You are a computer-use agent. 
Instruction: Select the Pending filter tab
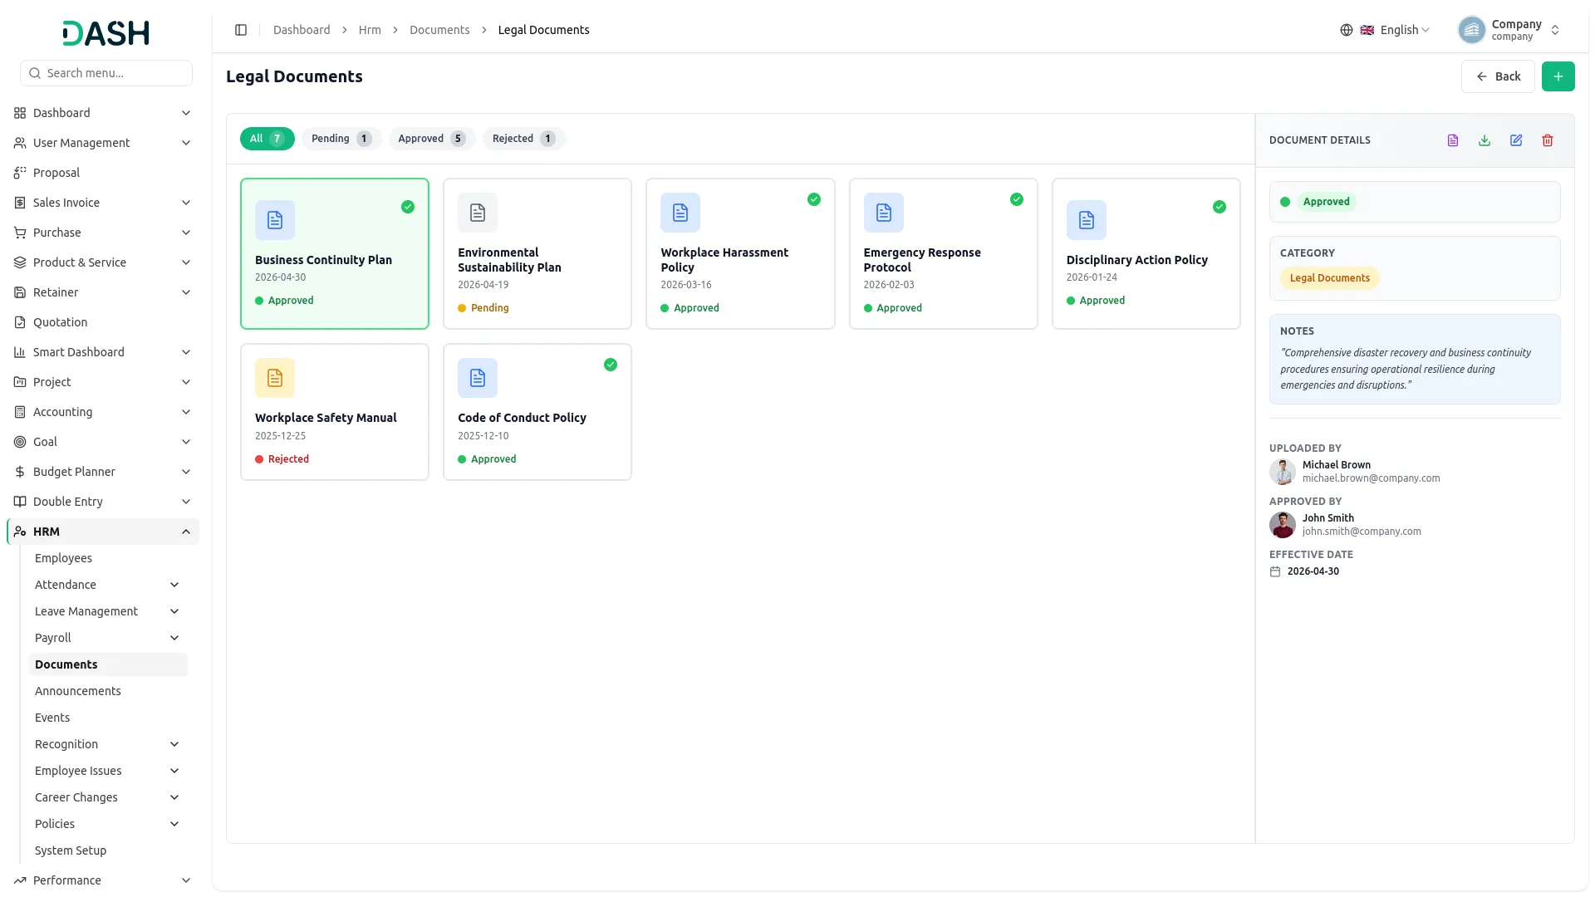(341, 139)
